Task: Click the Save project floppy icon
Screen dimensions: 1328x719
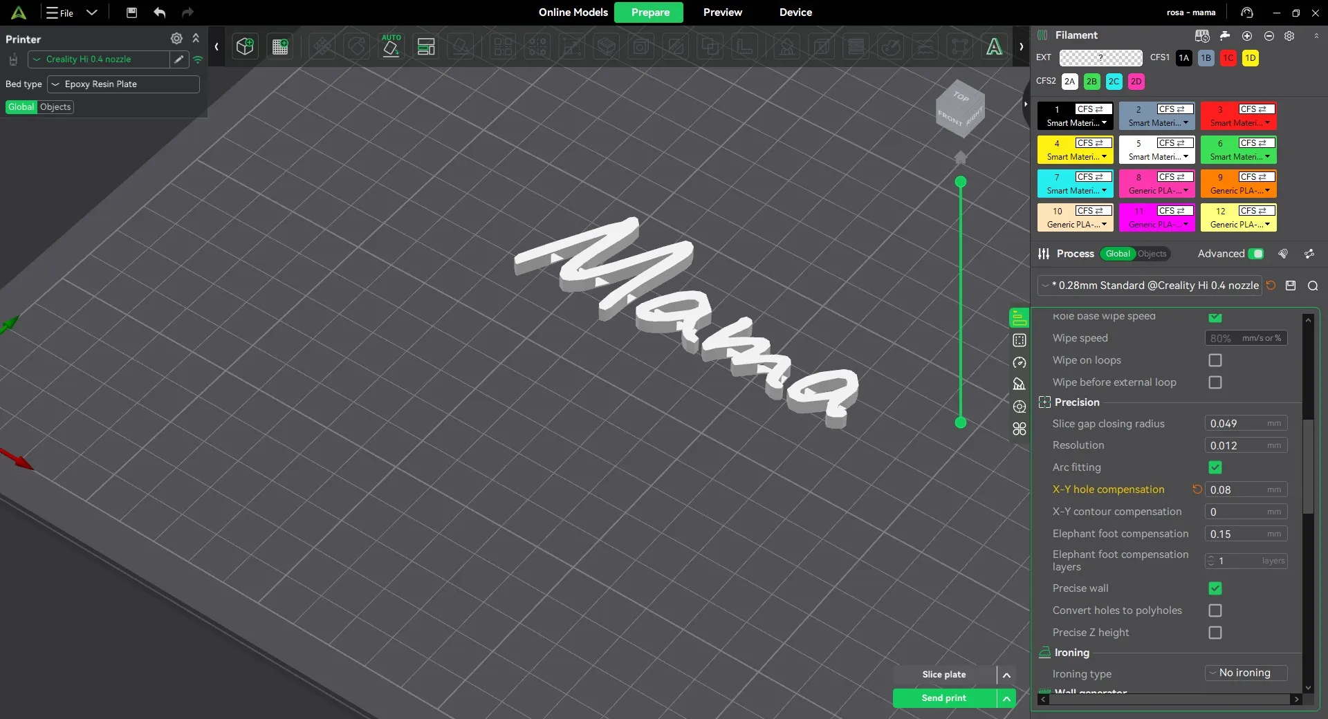Action: coord(131,12)
